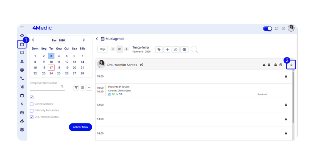315x165 pixels.
Task: Click the Pesquisar profissional search field
Action: 45,87
